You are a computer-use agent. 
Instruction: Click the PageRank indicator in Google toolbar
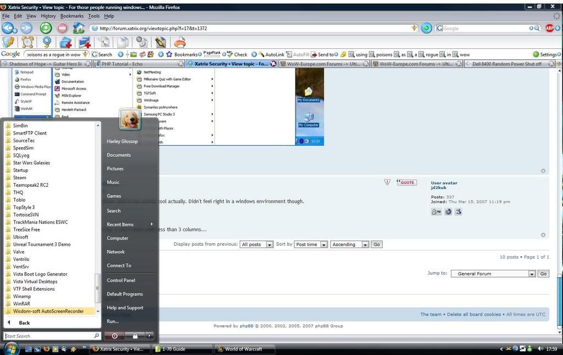point(212,53)
